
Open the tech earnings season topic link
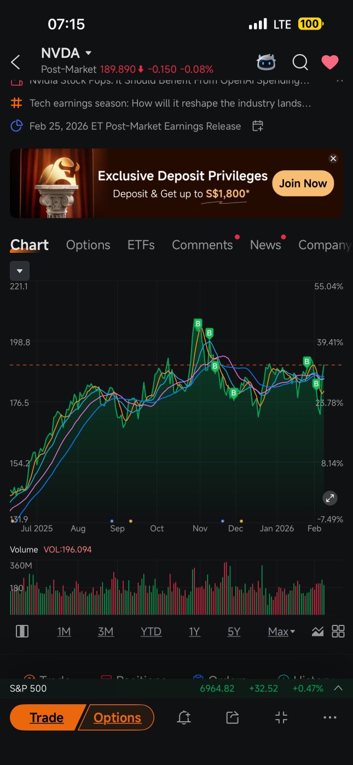170,103
